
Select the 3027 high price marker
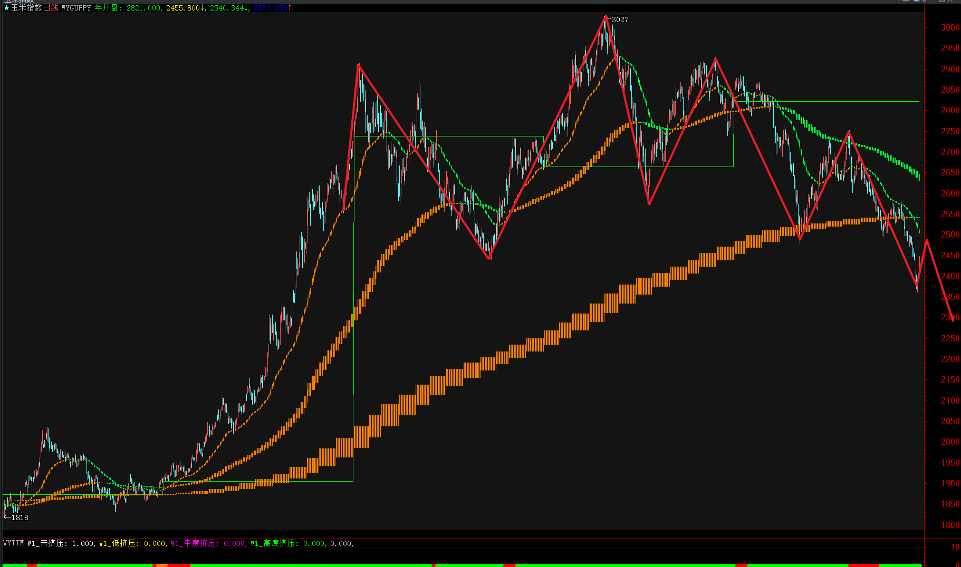[x=620, y=19]
